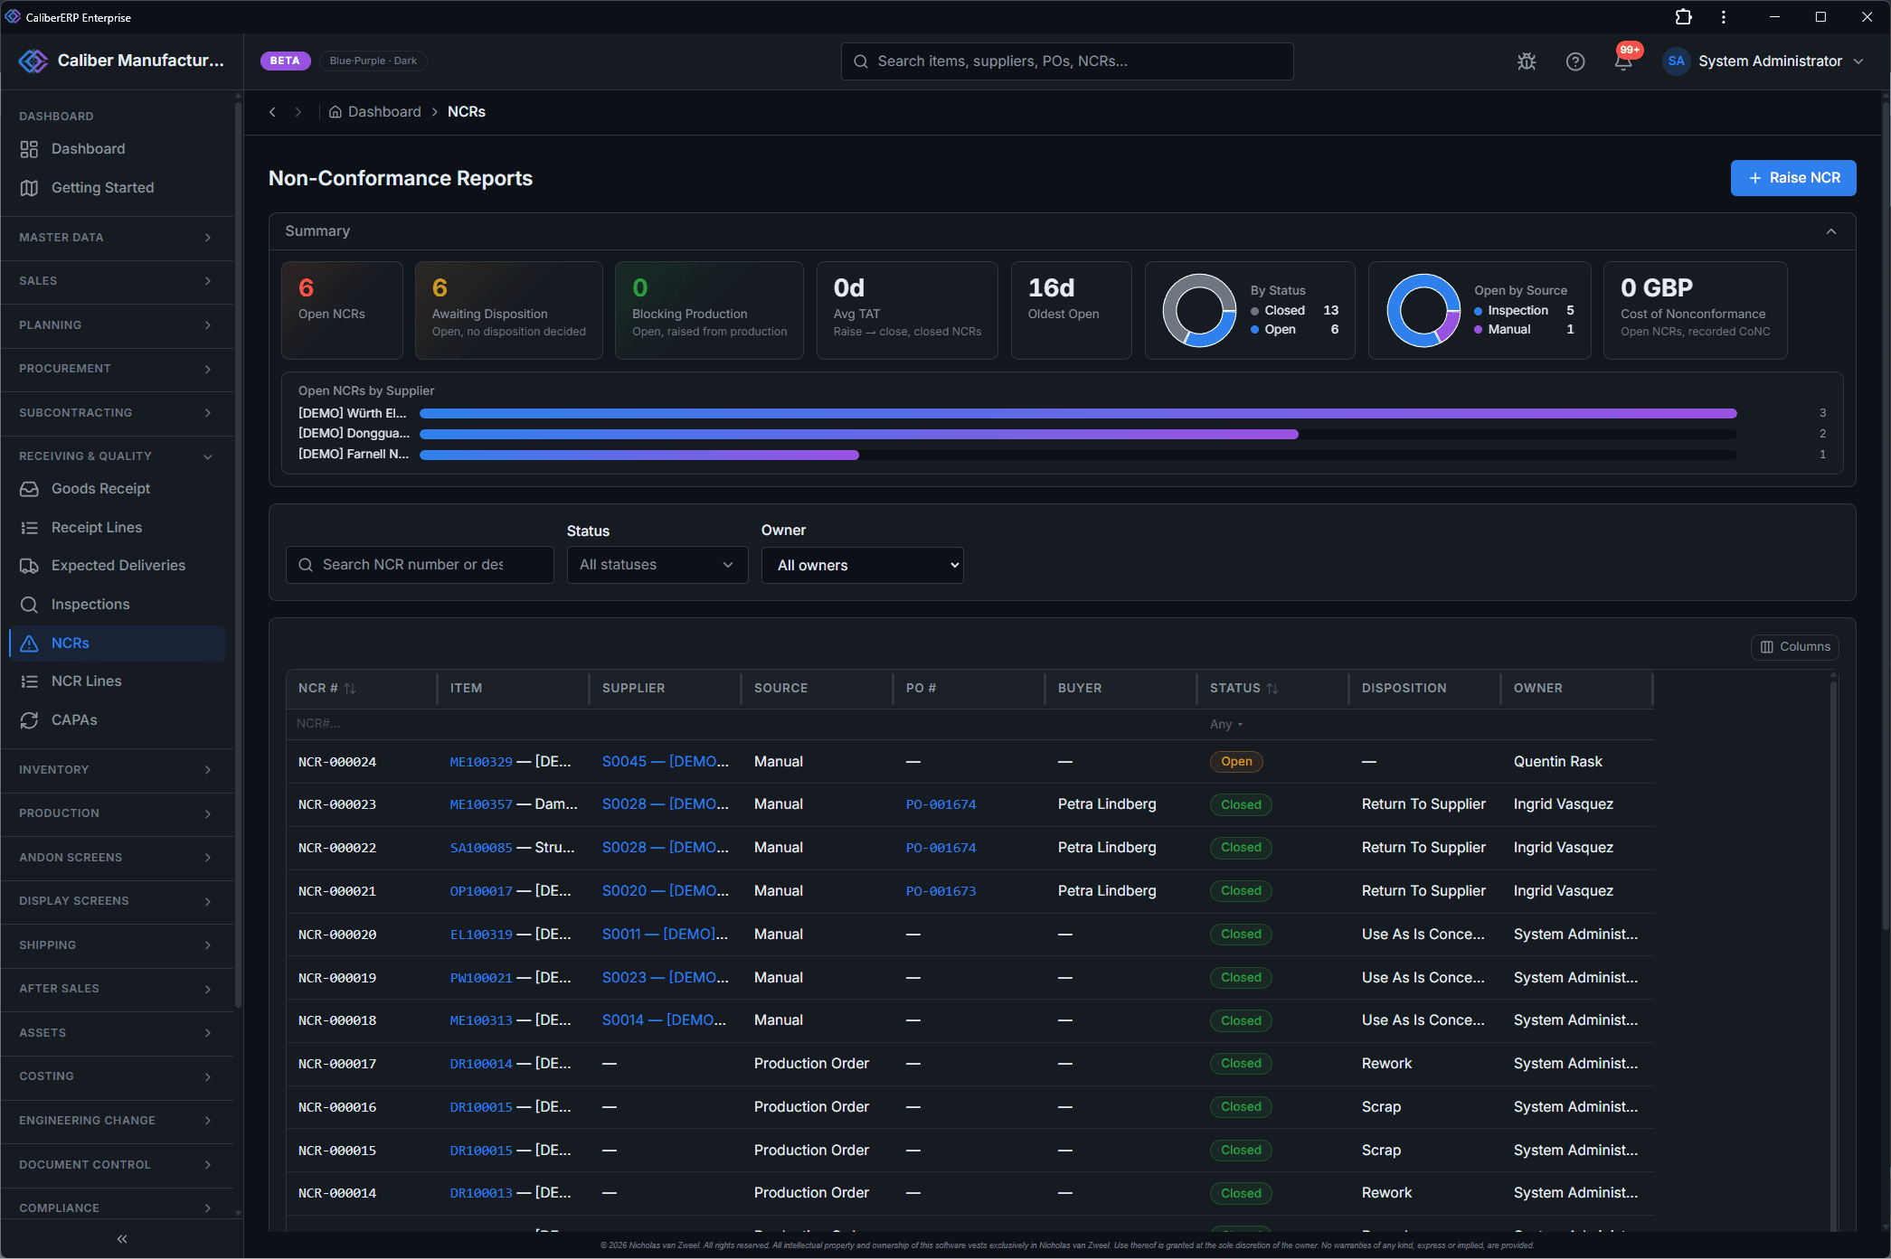The image size is (1891, 1259).
Task: Open the title bar three-dot menu
Action: point(1724,17)
